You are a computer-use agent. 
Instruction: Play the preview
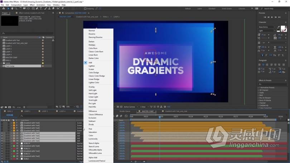272,17
